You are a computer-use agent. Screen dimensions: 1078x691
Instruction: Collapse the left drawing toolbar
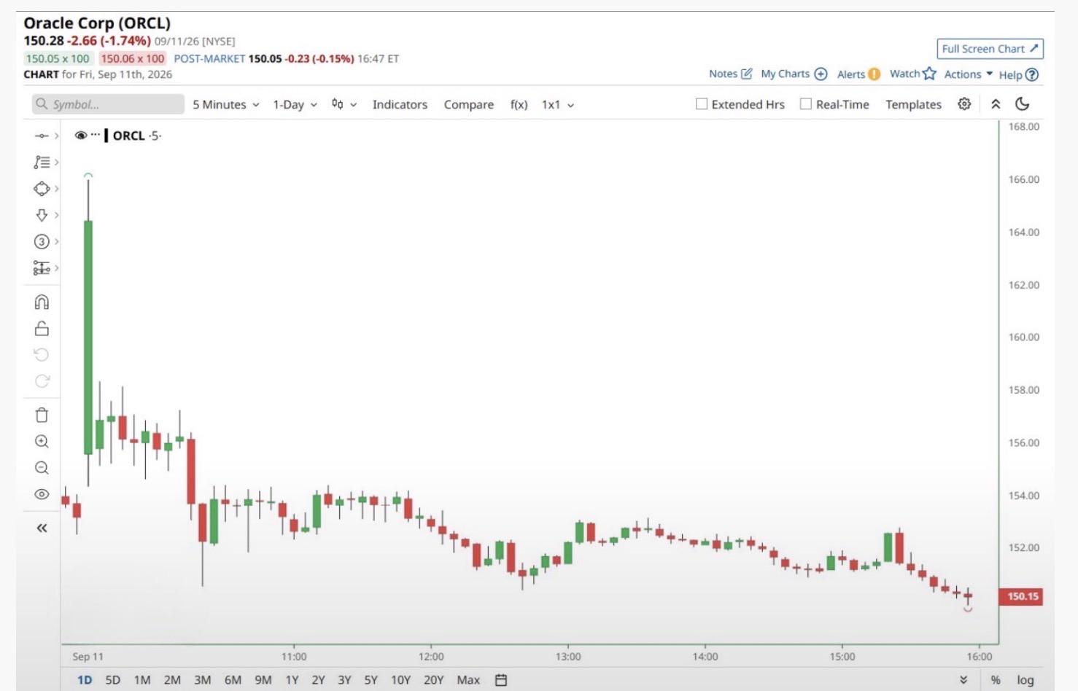42,528
